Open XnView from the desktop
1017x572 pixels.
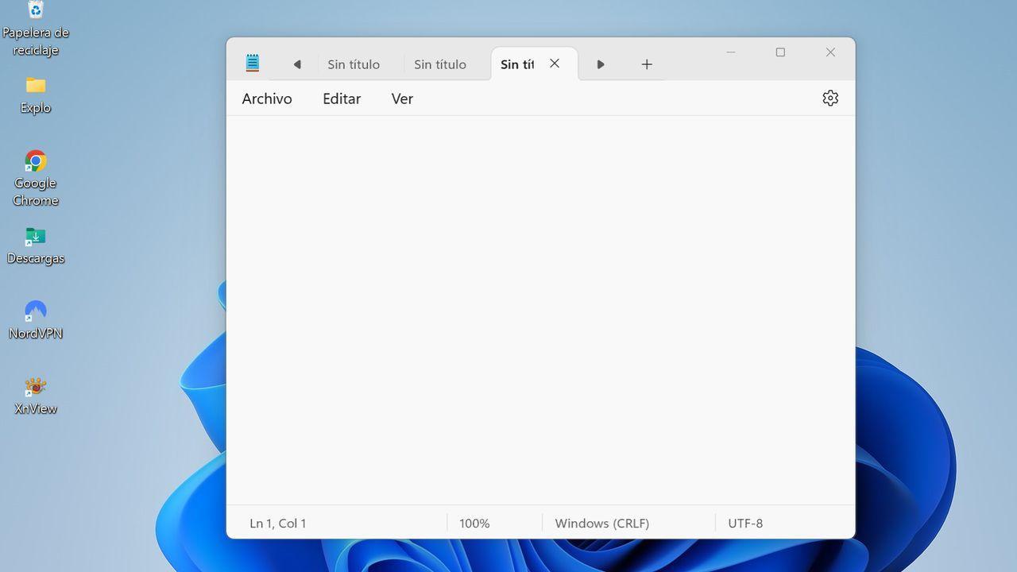(x=35, y=387)
